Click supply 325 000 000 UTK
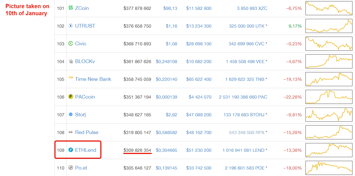 pyautogui.click(x=247, y=26)
